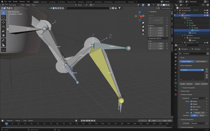Switch perspective/orthographic grid icon
The image size is (210, 131).
coord(143,34)
